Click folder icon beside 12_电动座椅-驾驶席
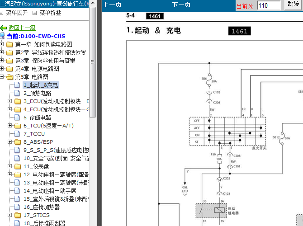This screenshot has height=226, width=303. pyautogui.click(x=18, y=174)
